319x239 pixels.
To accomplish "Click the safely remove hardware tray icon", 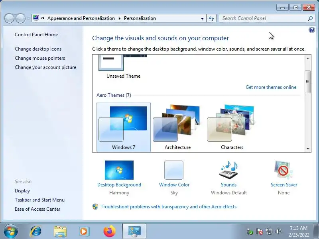I will pos(250,231).
